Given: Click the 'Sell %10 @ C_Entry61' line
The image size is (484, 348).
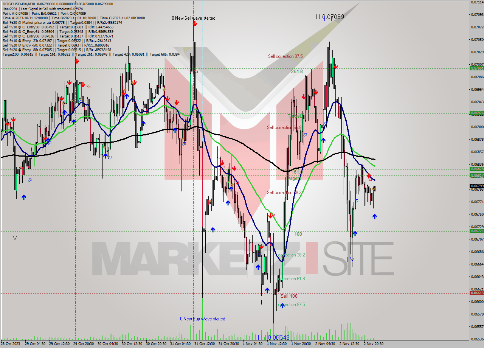Looking at the screenshot, I should coord(57,31).
